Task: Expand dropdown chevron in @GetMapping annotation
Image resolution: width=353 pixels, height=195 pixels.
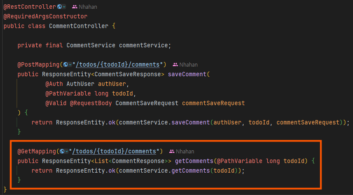Action: 66,152
